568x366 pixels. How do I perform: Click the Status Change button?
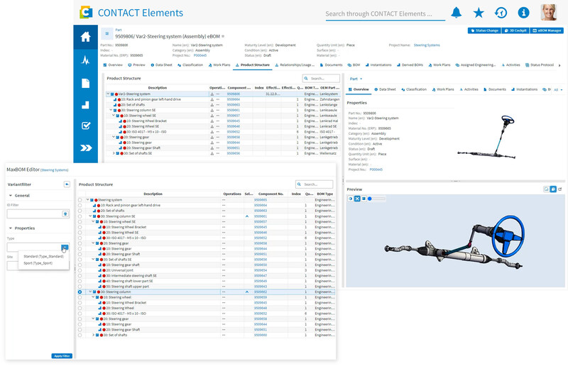[x=484, y=30]
